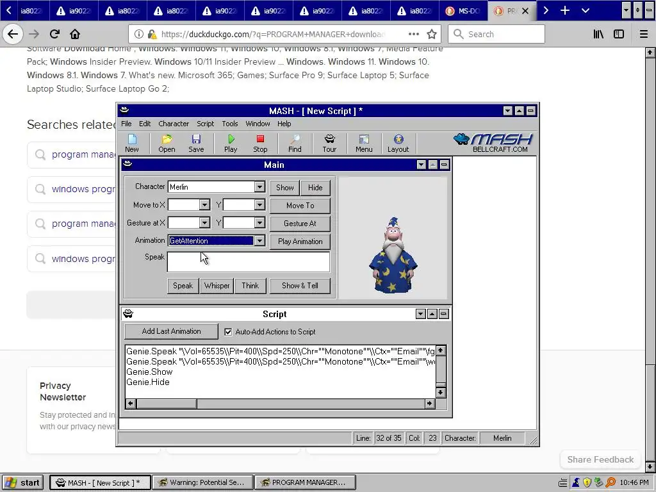Click script scrollbar down arrow

click(441, 393)
